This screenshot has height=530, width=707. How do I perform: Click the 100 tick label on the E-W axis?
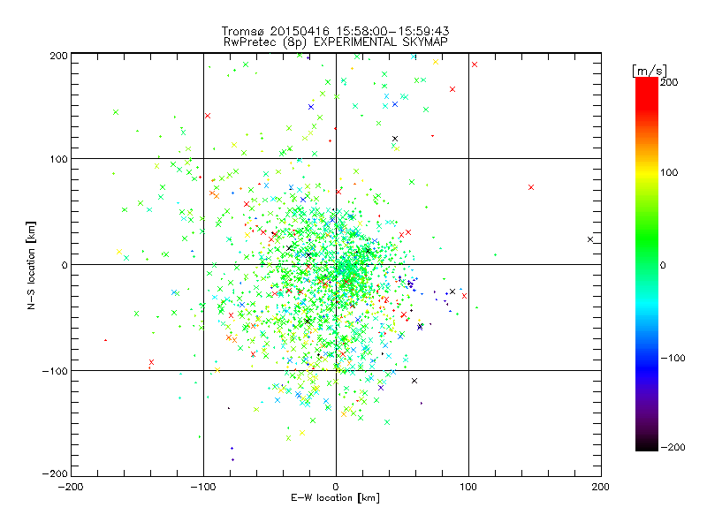(x=468, y=487)
